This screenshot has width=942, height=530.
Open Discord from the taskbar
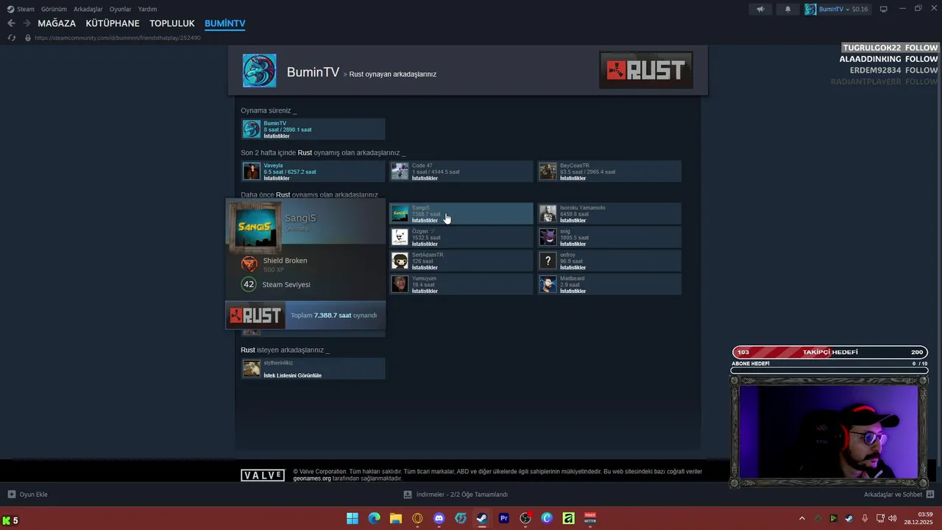click(439, 518)
